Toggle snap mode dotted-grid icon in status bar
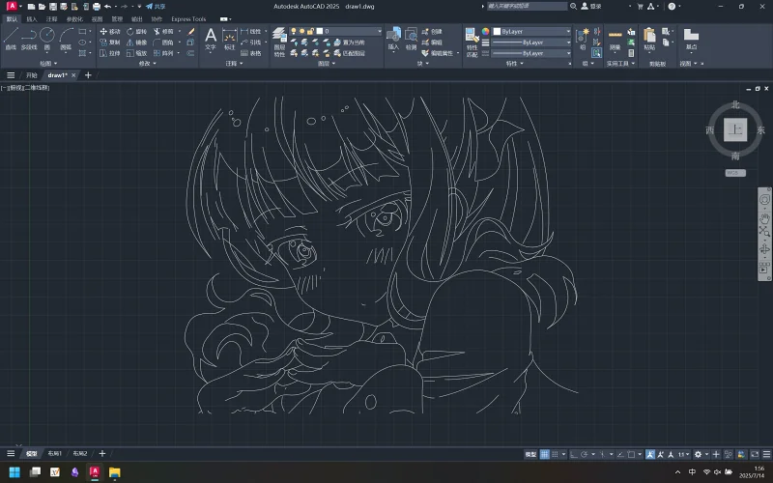 [x=555, y=454]
